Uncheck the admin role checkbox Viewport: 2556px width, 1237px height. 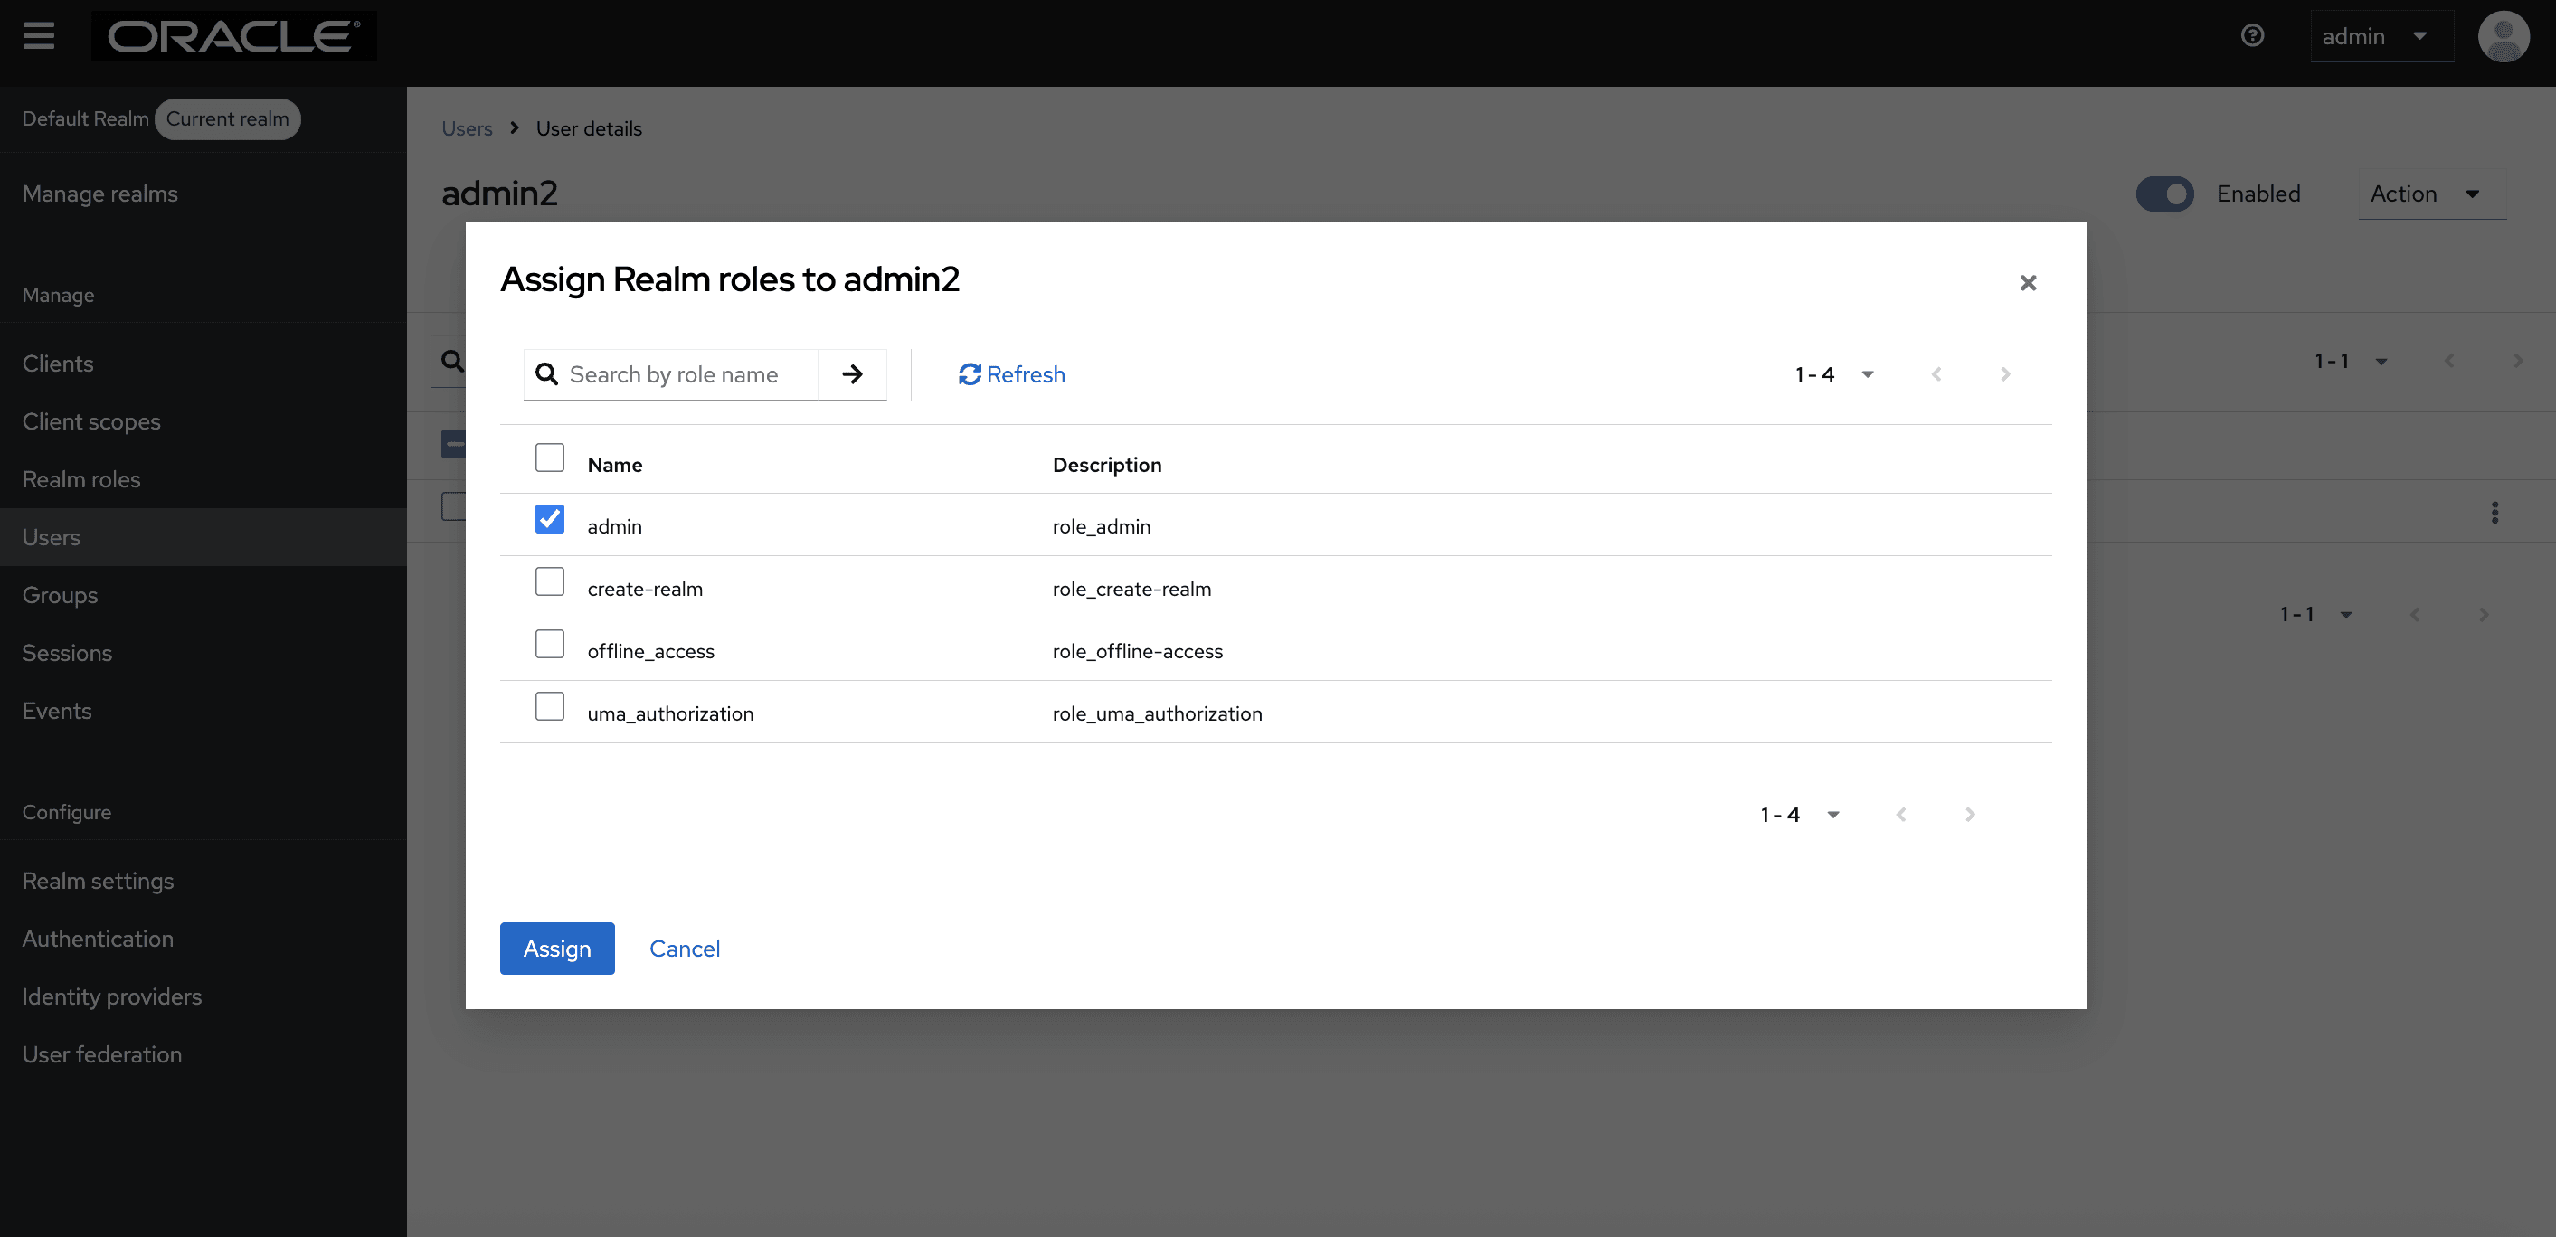click(x=550, y=519)
